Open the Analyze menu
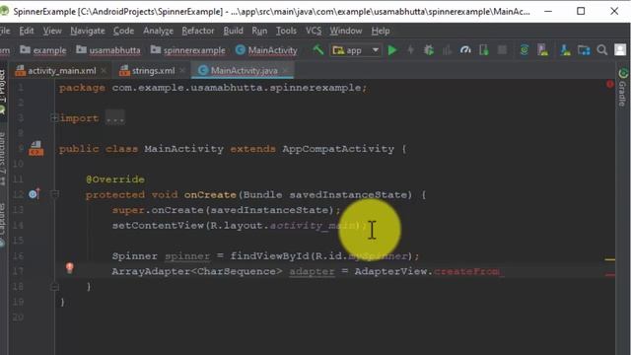Image resolution: width=631 pixels, height=355 pixels. tap(158, 31)
